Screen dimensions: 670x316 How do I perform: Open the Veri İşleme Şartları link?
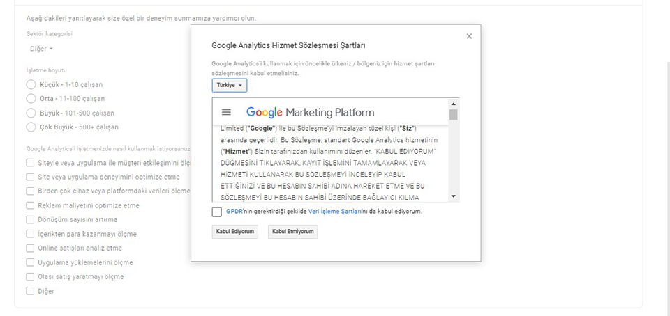(334, 211)
